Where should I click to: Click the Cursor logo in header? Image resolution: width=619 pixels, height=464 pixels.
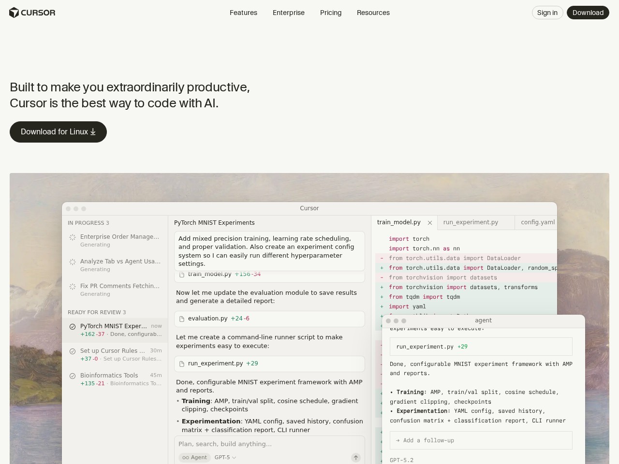click(x=32, y=13)
